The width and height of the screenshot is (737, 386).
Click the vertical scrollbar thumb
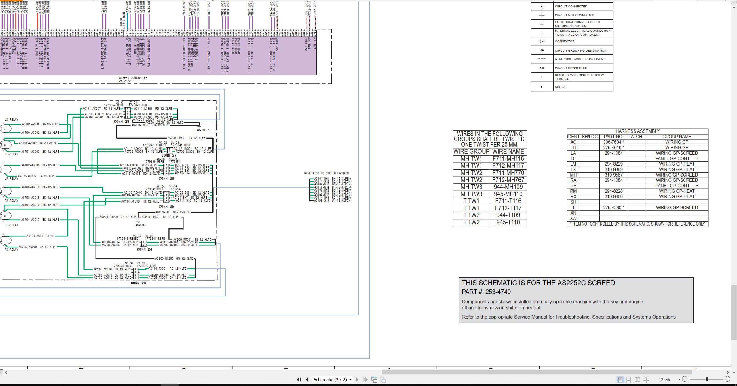click(734, 312)
